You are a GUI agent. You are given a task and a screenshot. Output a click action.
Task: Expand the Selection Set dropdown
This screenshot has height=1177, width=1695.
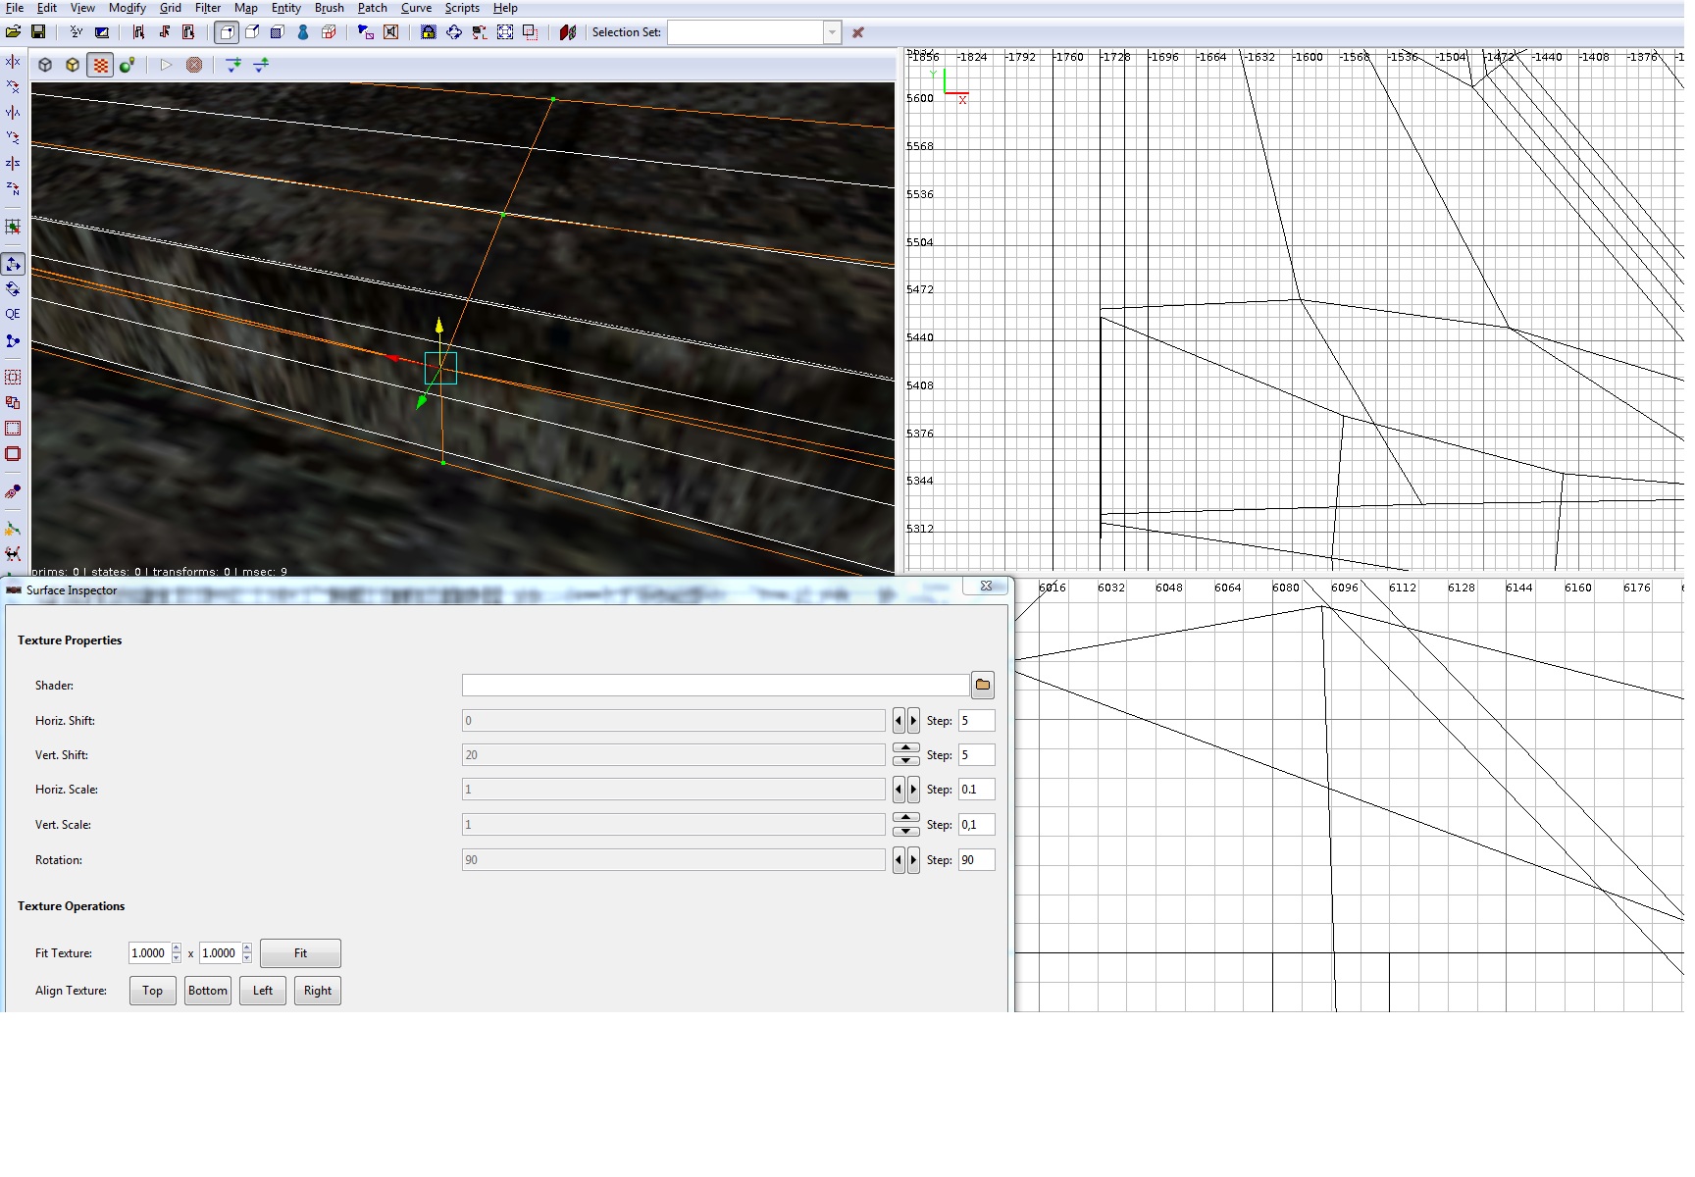[x=832, y=32]
